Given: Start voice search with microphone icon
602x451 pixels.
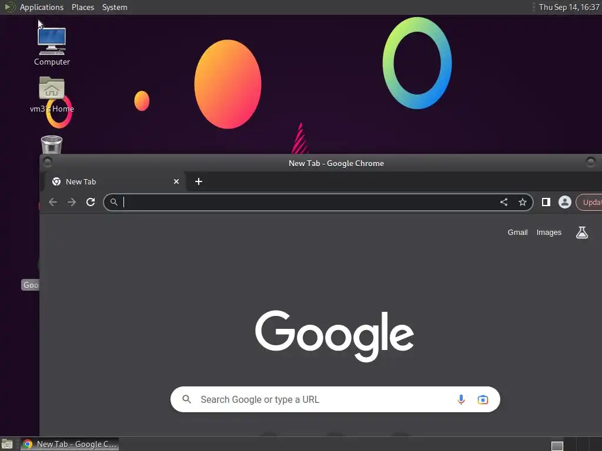Looking at the screenshot, I should coord(461,399).
